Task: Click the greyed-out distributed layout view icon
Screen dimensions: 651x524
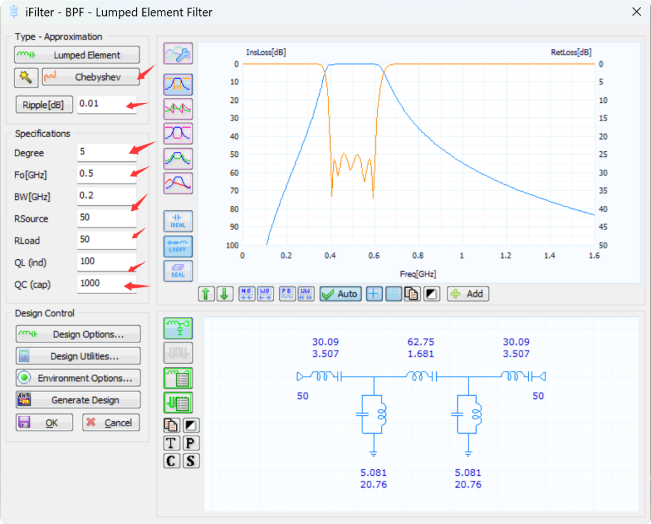Action: pyautogui.click(x=178, y=353)
